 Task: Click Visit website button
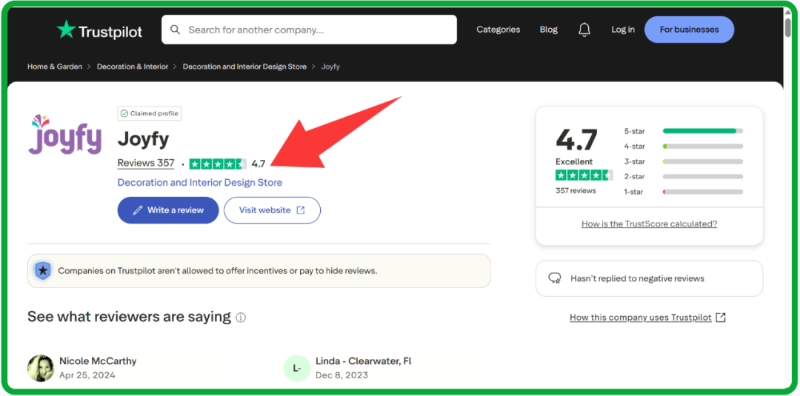pos(273,210)
